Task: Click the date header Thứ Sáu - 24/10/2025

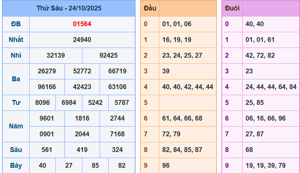Action: 69,8
